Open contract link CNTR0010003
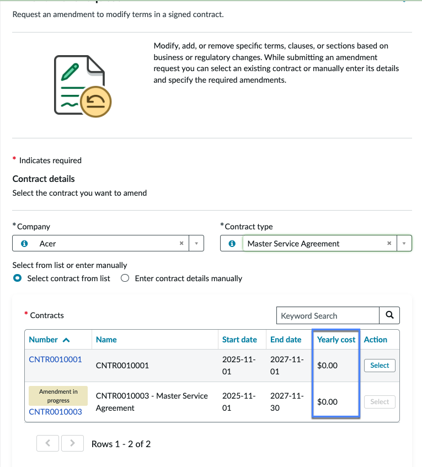 [55, 412]
